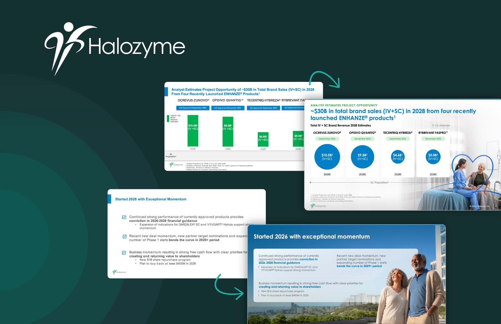Click 'Plan to buy back at least $400M in 2026' on blue slide

(285, 295)
